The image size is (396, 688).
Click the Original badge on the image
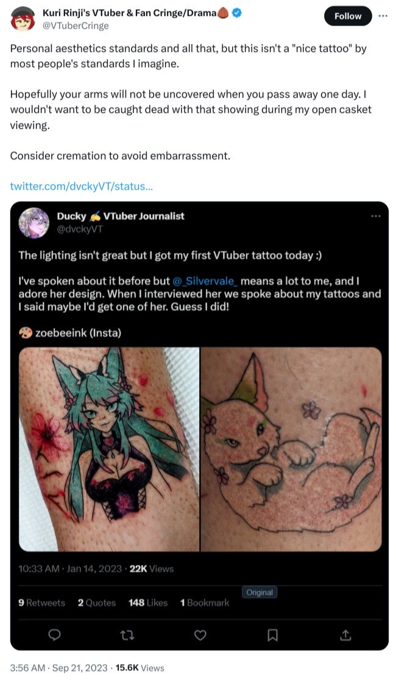tap(260, 592)
